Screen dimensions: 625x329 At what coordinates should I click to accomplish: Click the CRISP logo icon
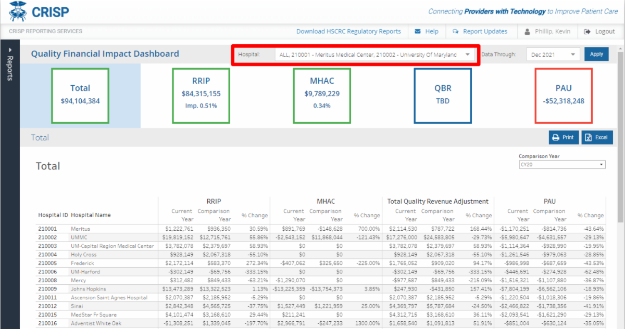click(18, 11)
